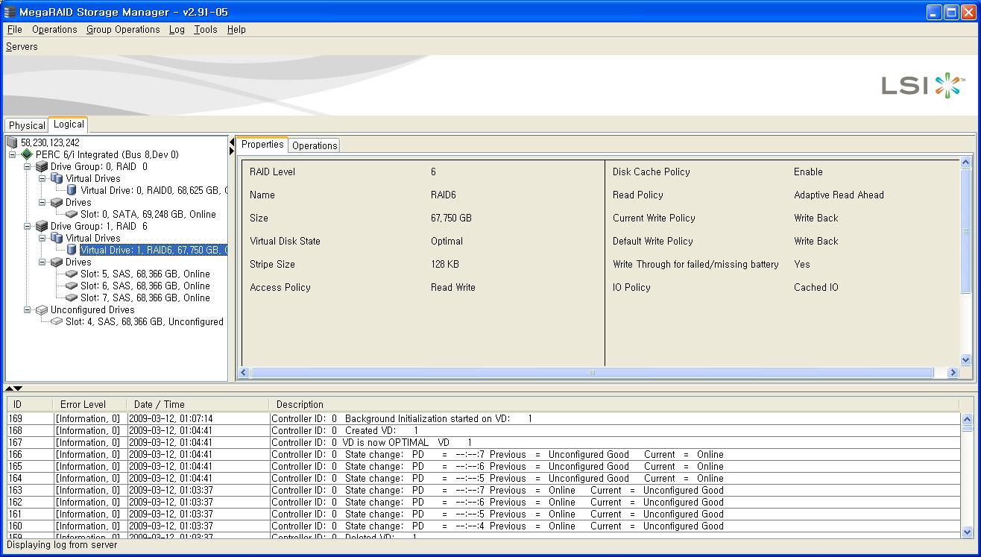
Task: Click the Drive Group 1 disk stack icon
Action: pyautogui.click(x=42, y=226)
